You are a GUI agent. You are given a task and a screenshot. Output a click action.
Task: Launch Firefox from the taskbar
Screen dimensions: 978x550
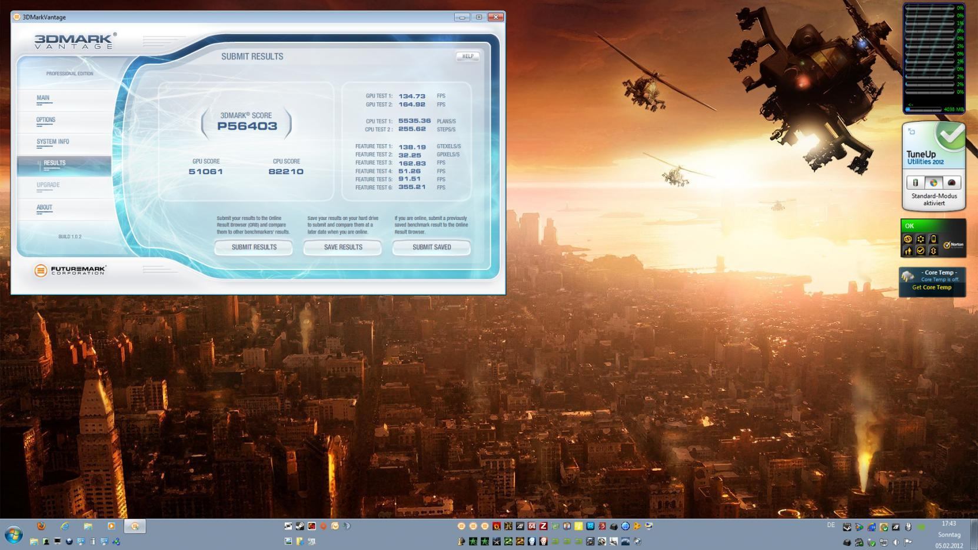[41, 526]
